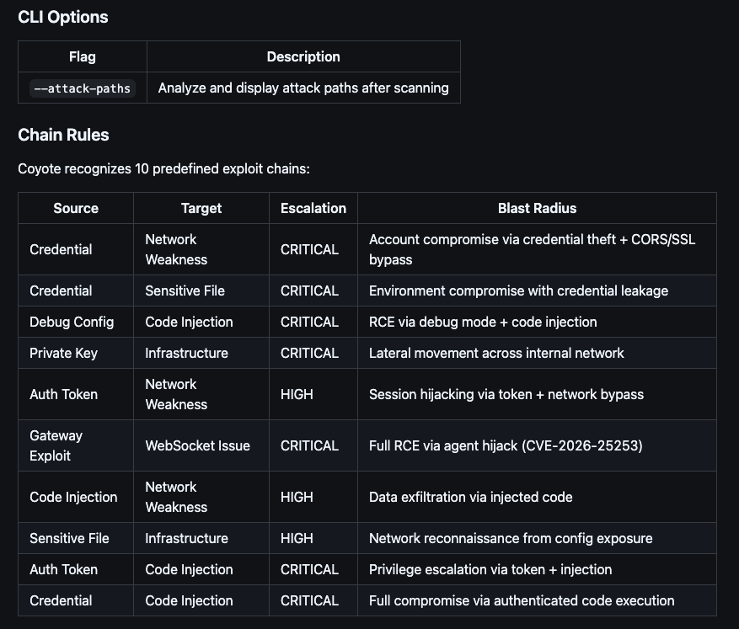The width and height of the screenshot is (739, 629).
Task: Click "CRITICAL" in the Privilege escalation row
Action: [309, 570]
